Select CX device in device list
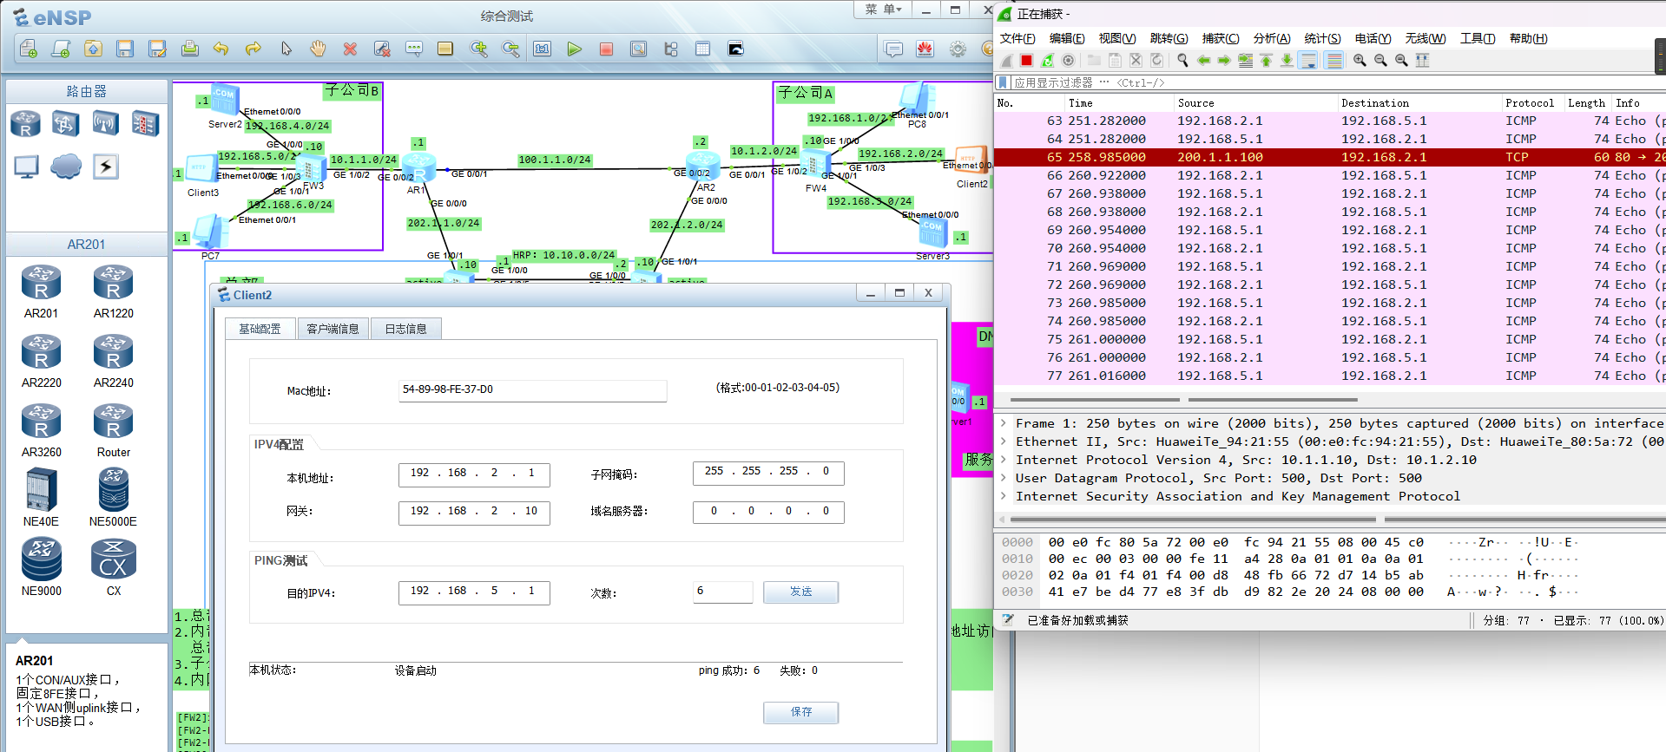Viewport: 1666px width, 752px height. [114, 567]
